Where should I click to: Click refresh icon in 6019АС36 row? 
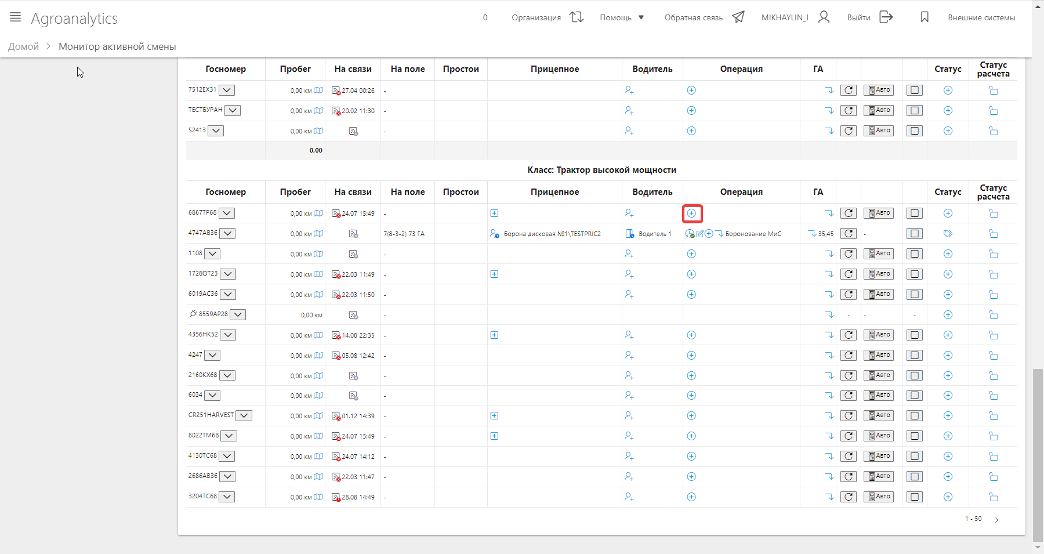(x=849, y=295)
